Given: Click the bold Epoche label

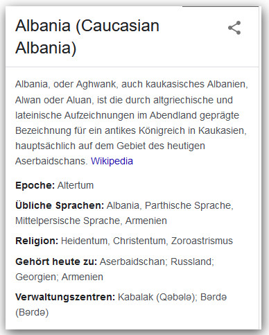Looking at the screenshot, I should tap(35, 185).
